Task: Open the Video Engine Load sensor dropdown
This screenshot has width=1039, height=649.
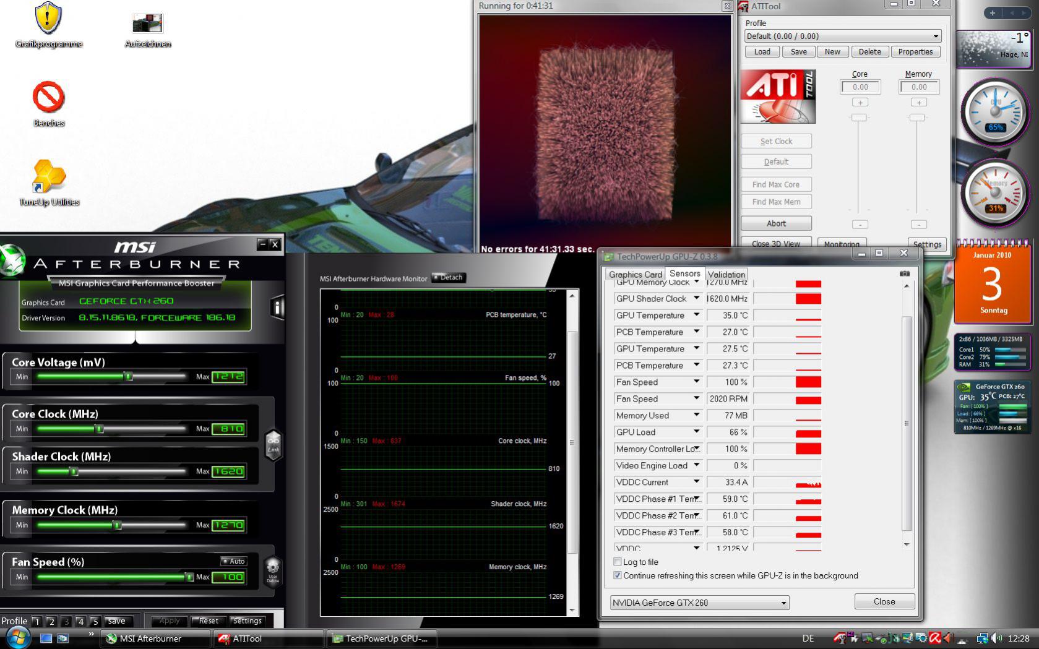Action: tap(696, 465)
